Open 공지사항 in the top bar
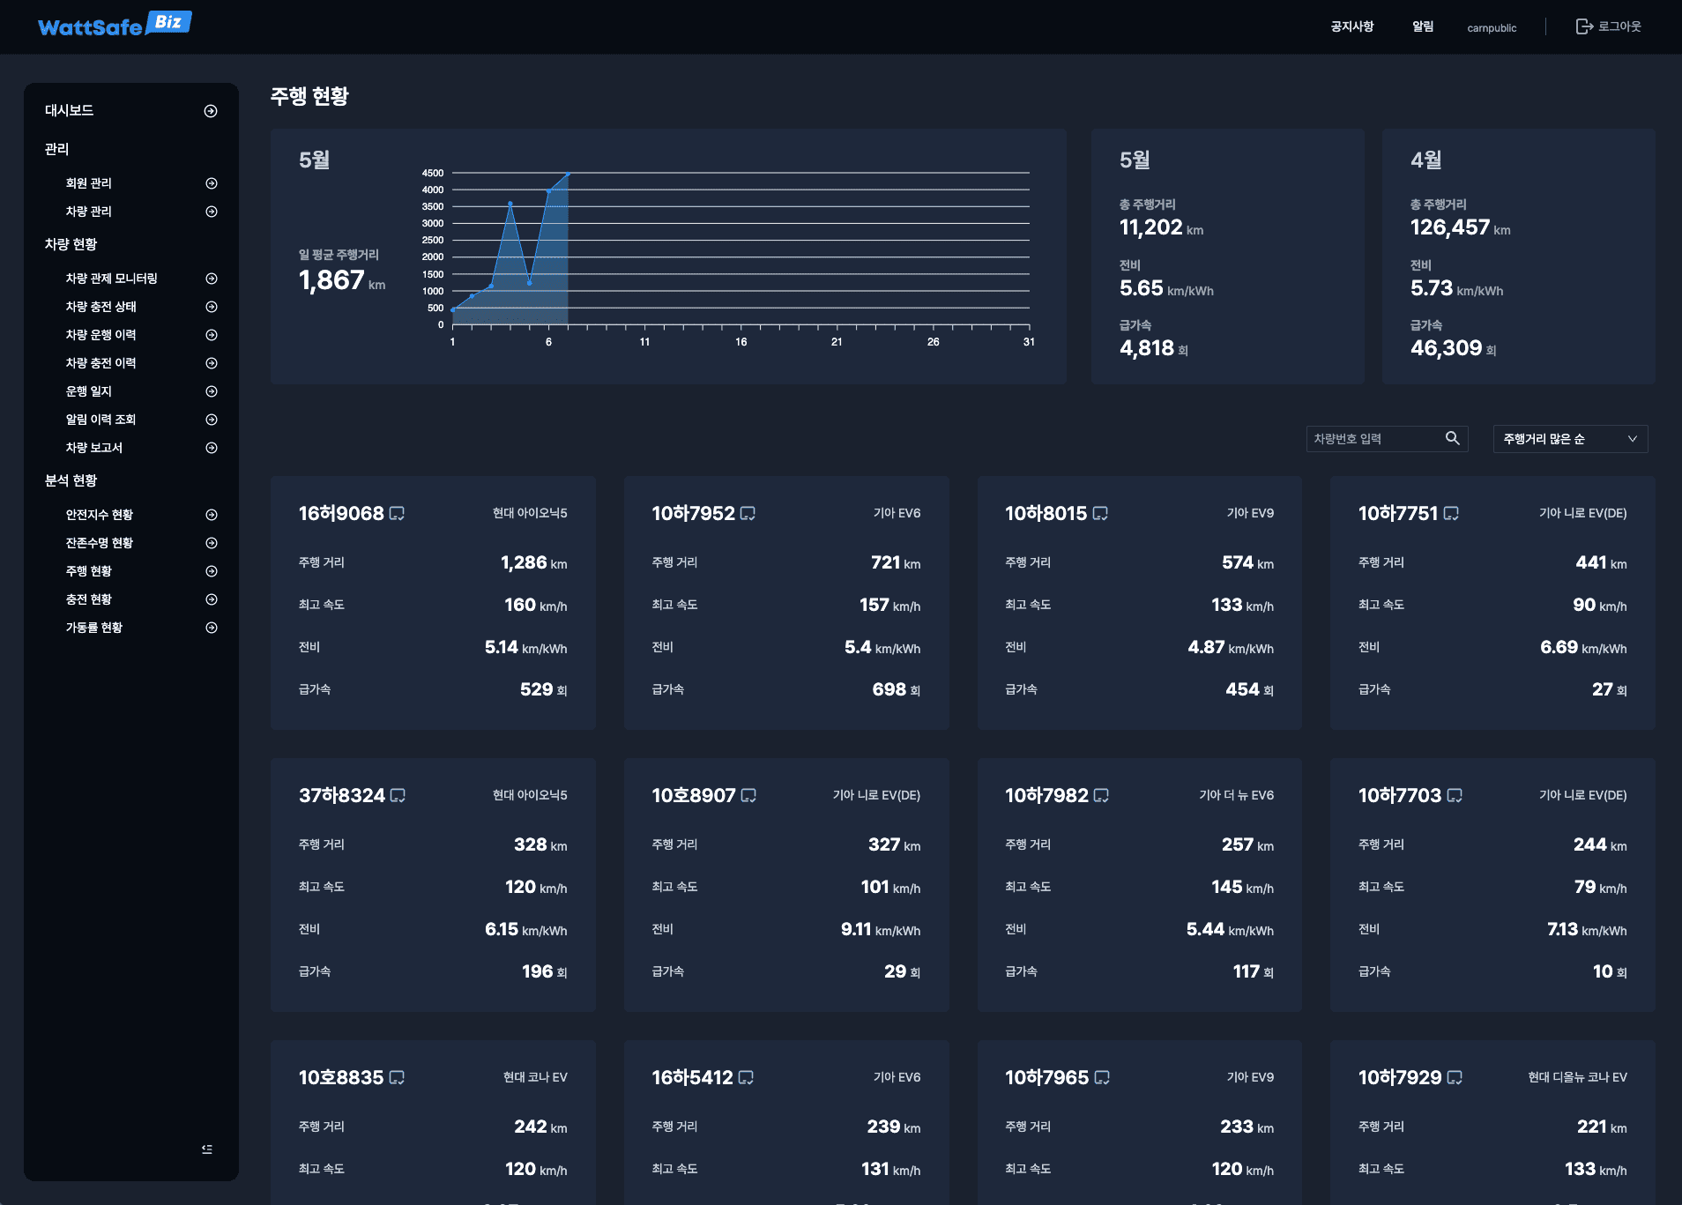The height and width of the screenshot is (1205, 1682). pyautogui.click(x=1352, y=26)
